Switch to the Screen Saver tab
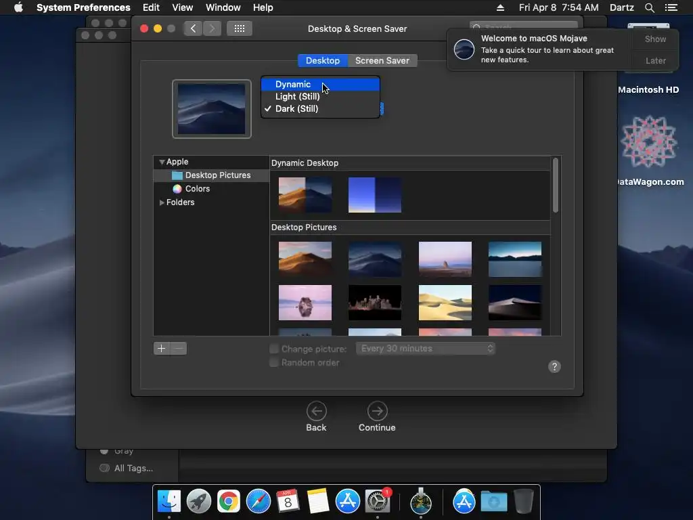Screen dimensions: 693x520 382,60
